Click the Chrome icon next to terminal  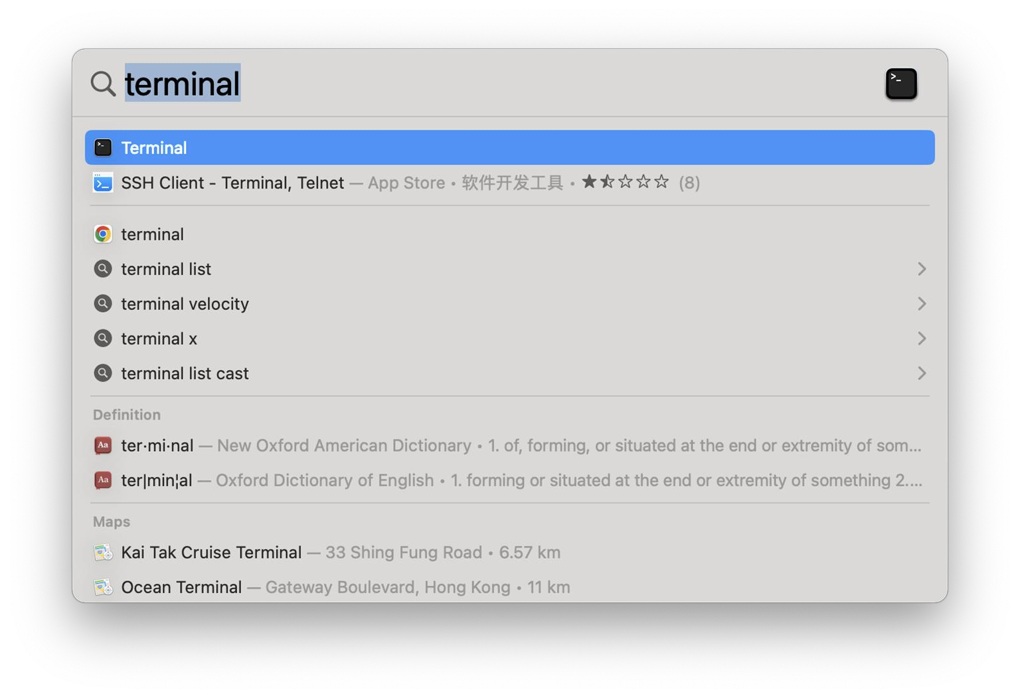click(103, 234)
